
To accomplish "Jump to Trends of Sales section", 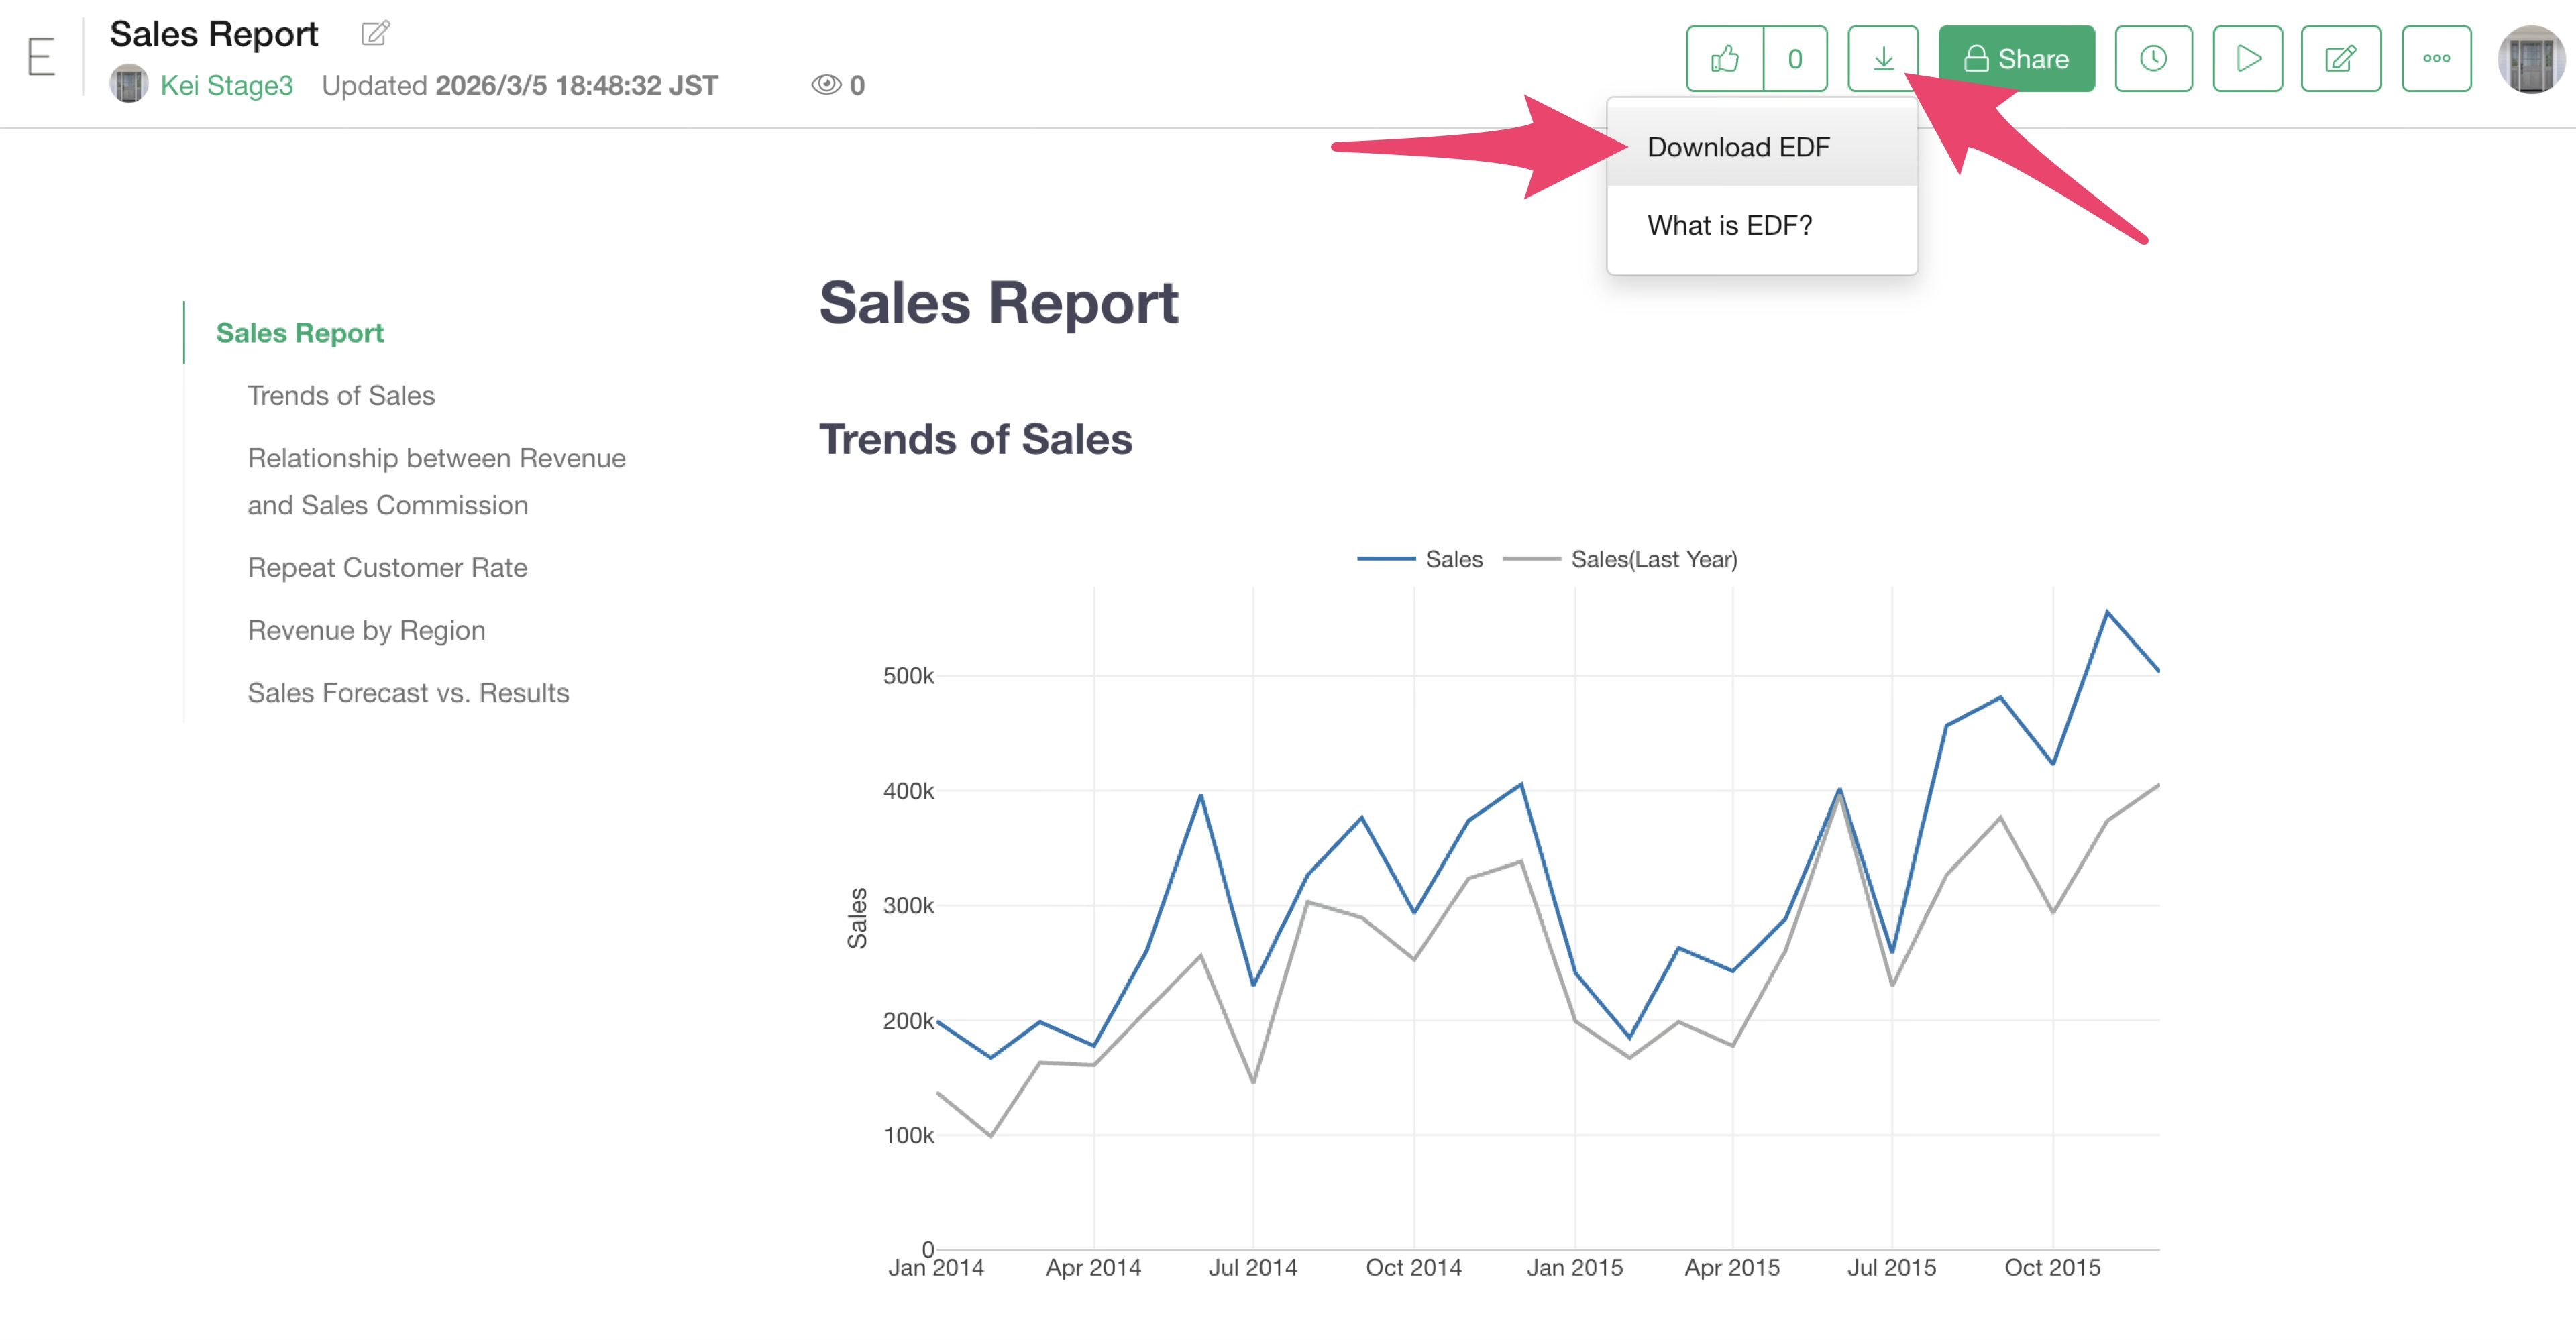I will [x=341, y=396].
